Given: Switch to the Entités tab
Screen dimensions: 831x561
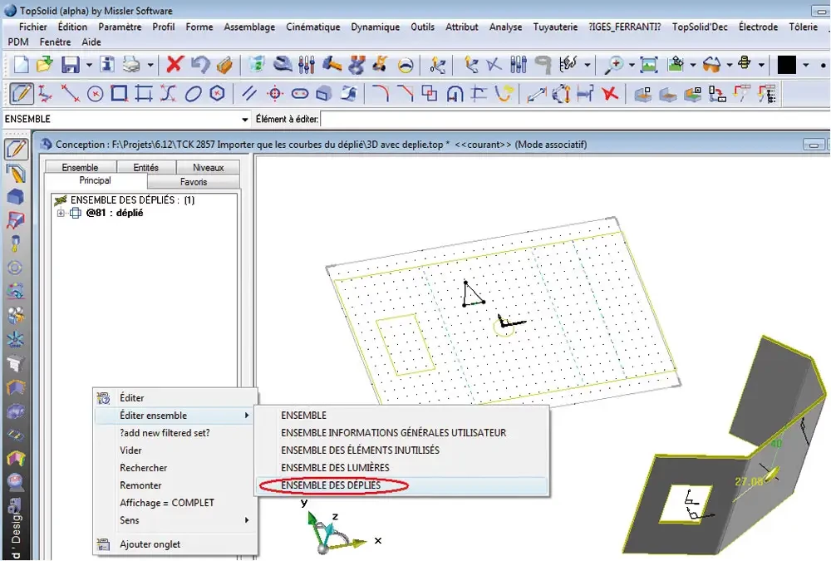Looking at the screenshot, I should tap(145, 168).
